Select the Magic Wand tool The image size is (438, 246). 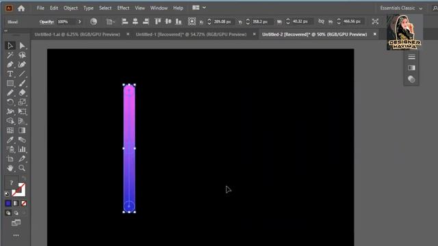click(x=10, y=55)
